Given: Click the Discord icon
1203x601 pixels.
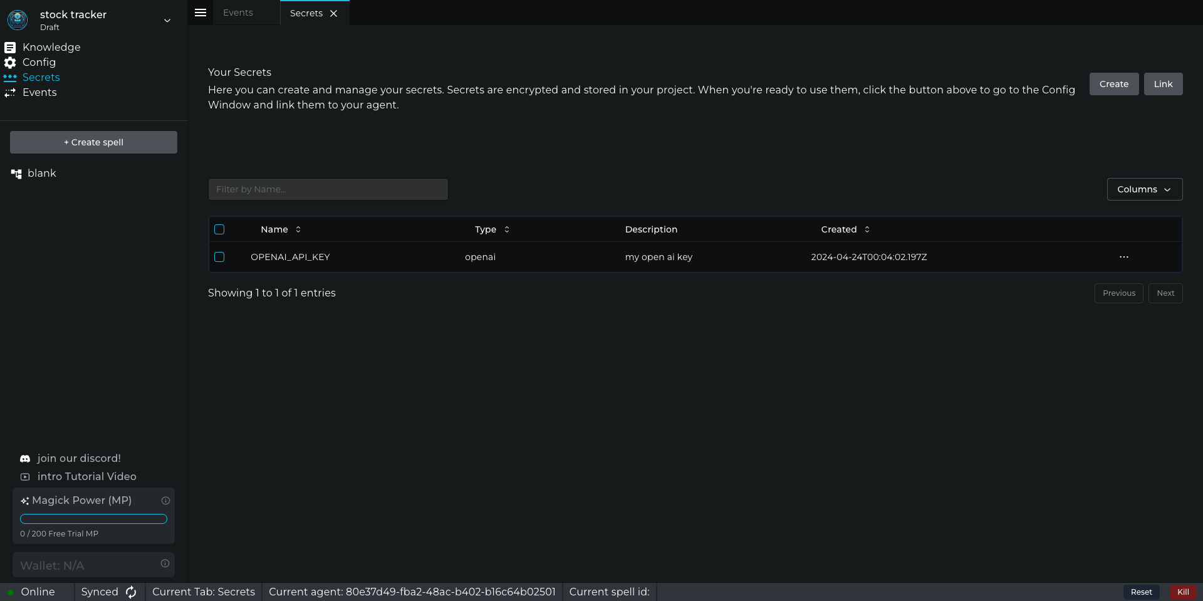Looking at the screenshot, I should click(25, 459).
